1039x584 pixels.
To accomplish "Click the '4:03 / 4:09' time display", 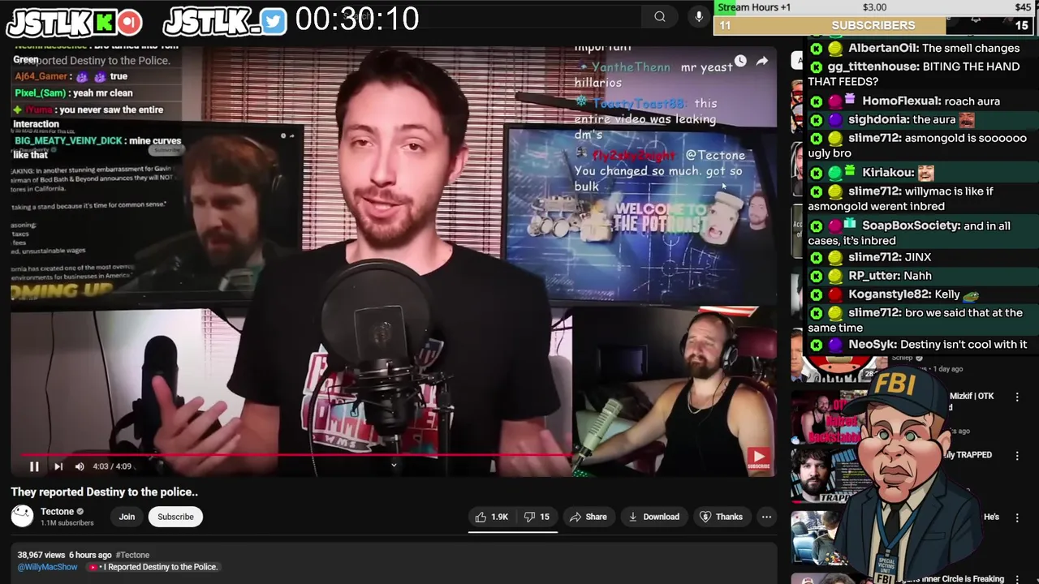I will tap(112, 466).
